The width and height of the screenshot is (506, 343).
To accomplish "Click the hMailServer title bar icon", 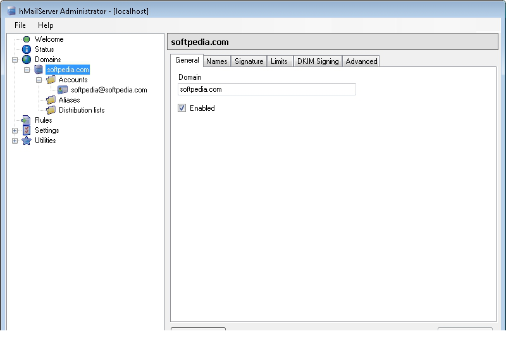I will click(x=11, y=11).
